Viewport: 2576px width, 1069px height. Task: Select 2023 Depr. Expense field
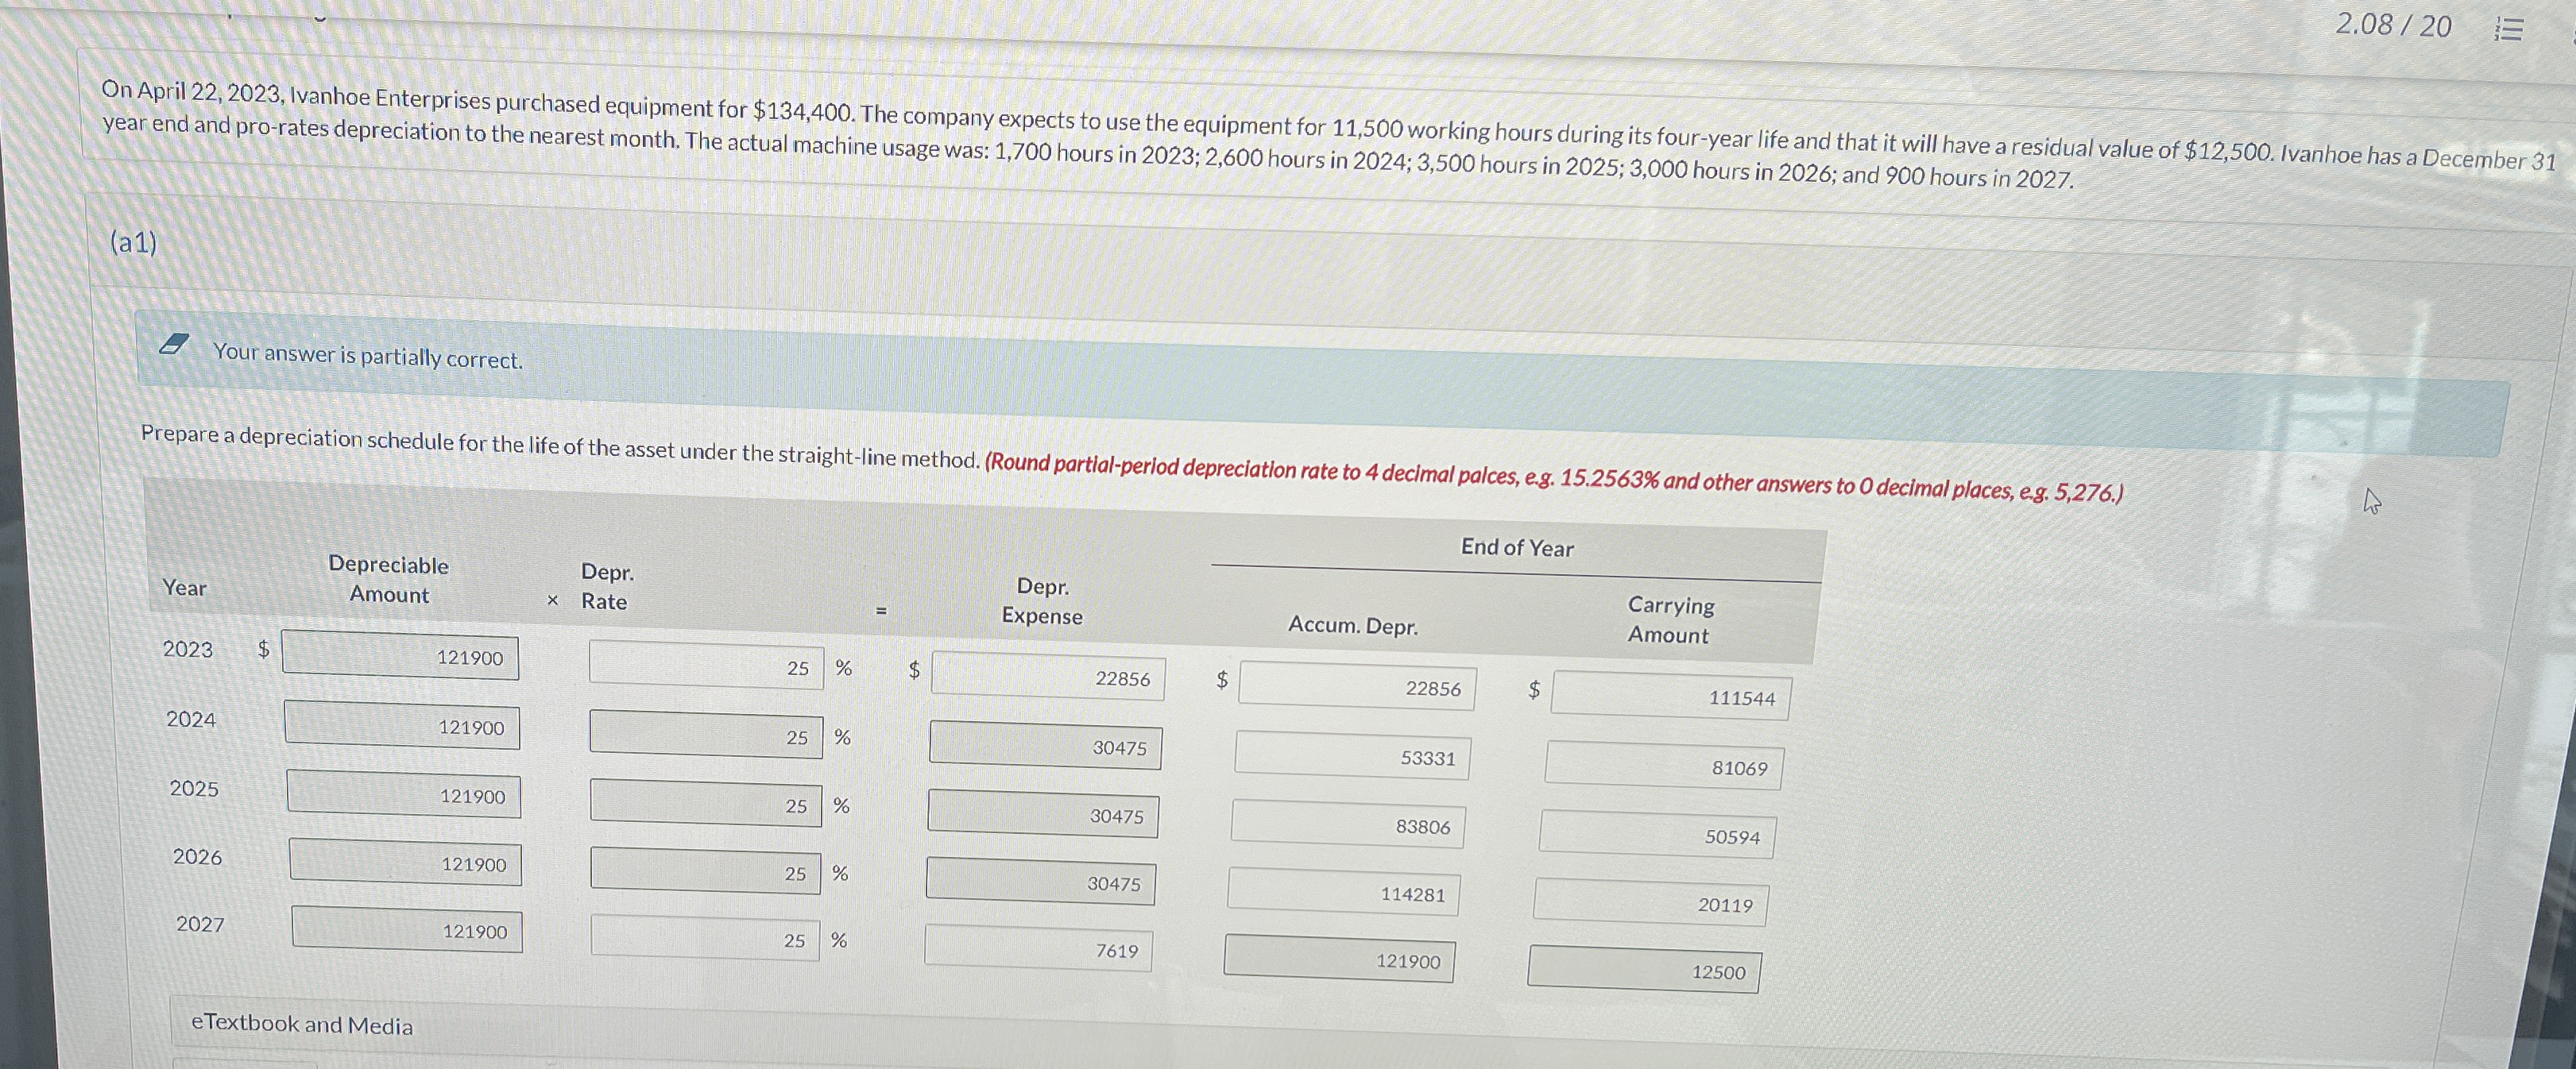point(1047,676)
